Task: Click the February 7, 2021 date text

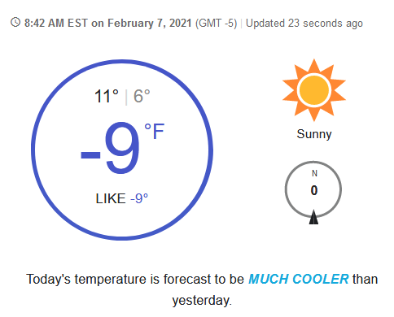Action: point(150,24)
